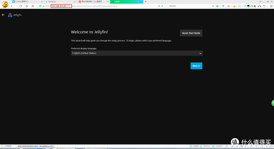The width and height of the screenshot is (274, 149).
Task: Click the headphones icon in toolbar
Action: click(x=260, y=6)
